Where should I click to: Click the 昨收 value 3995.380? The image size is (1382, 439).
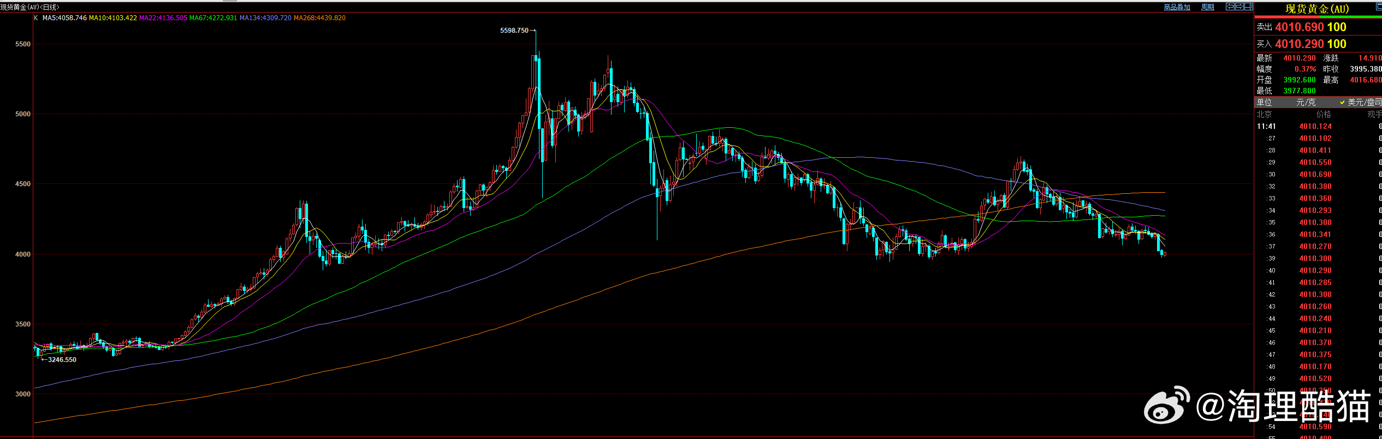pyautogui.click(x=1366, y=69)
